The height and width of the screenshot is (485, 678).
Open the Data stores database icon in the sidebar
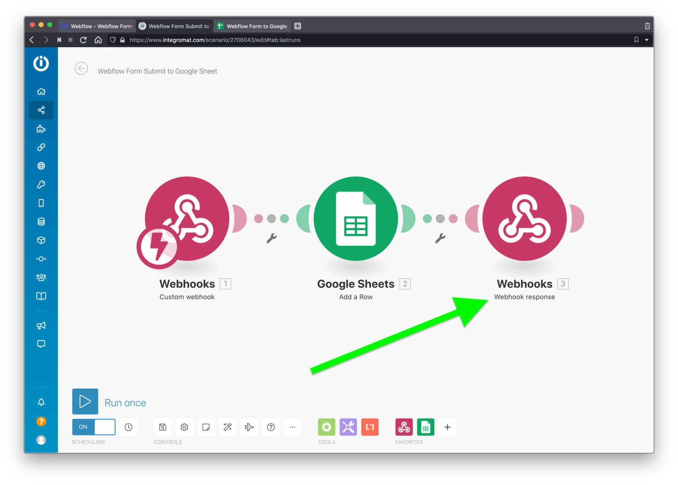(41, 222)
